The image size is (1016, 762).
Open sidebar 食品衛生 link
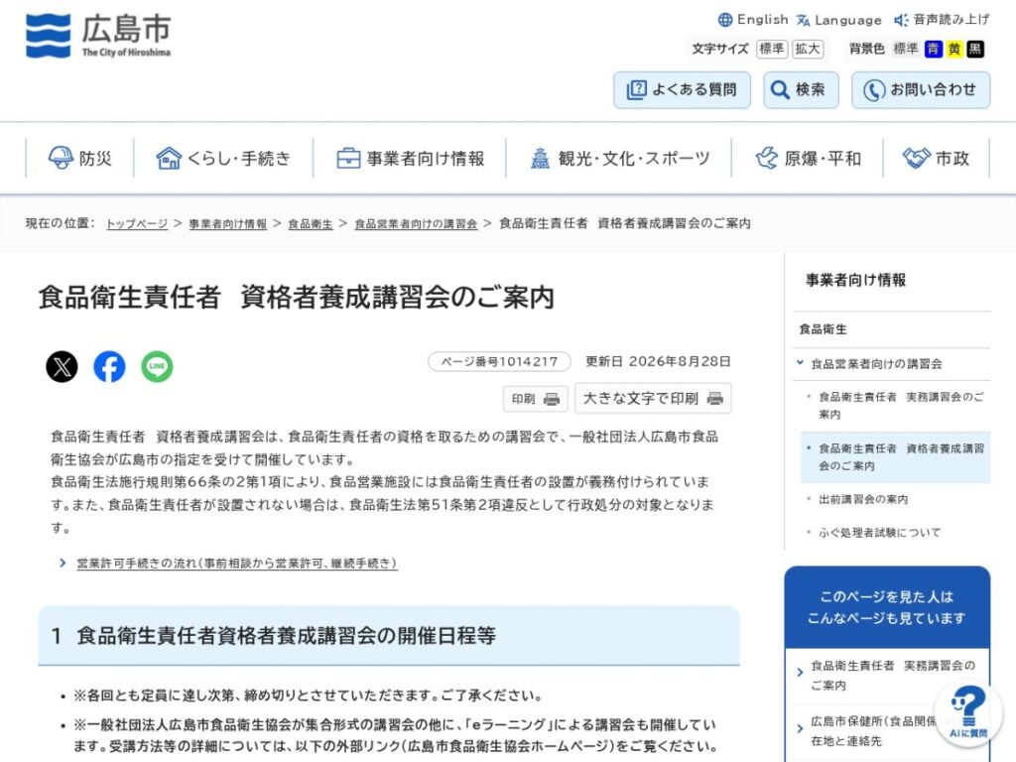823,329
